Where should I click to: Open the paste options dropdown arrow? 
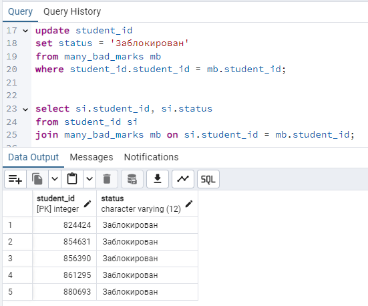89,179
